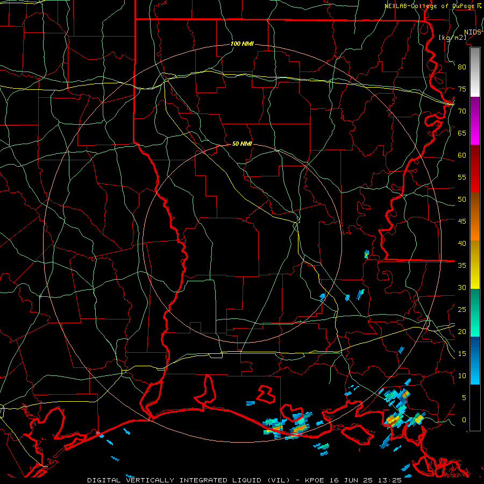Select the legend value 0
Screen dimensions: 484x484
coord(464,420)
